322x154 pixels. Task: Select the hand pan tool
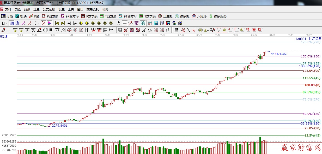119,23
